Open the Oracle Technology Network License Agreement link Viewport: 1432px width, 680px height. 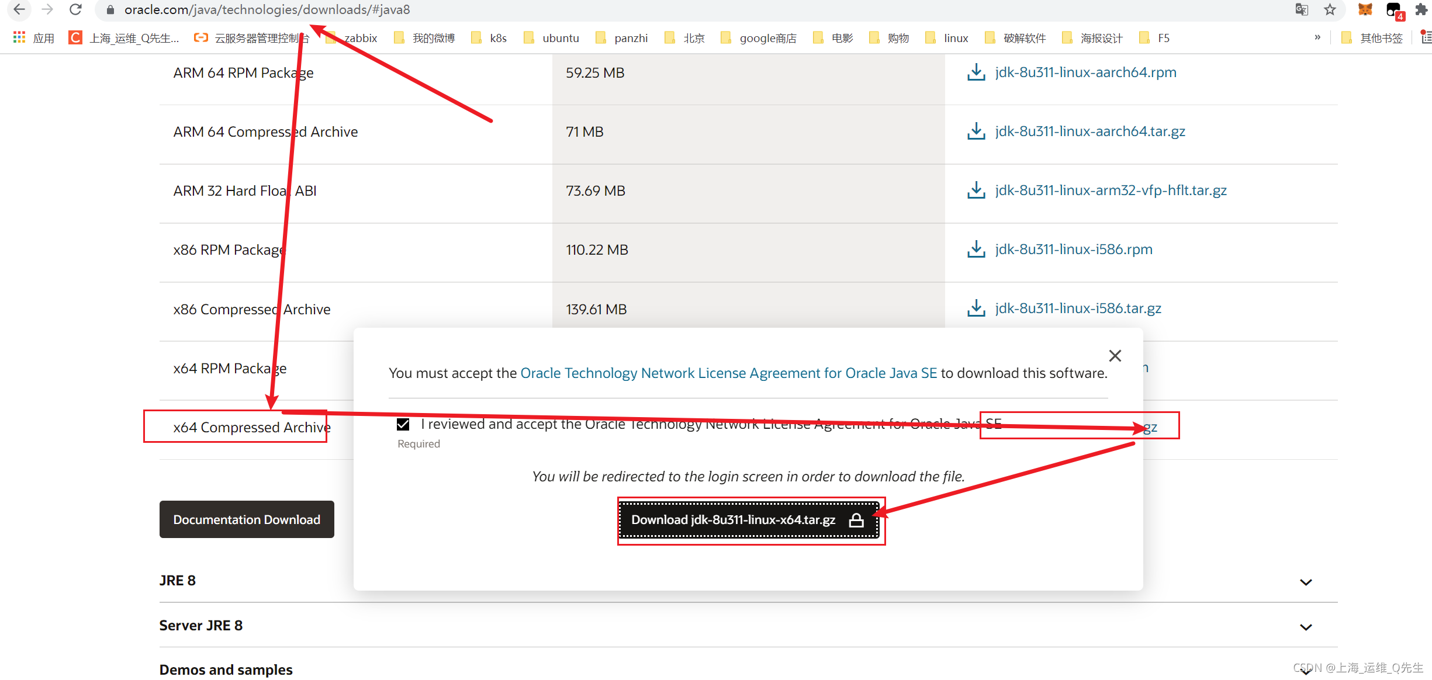[x=728, y=373]
